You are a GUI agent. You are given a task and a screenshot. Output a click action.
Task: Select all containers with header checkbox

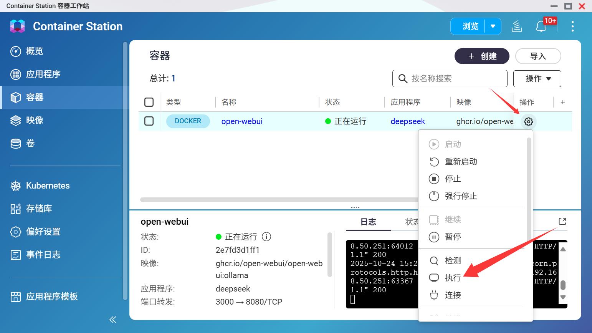pos(149,102)
